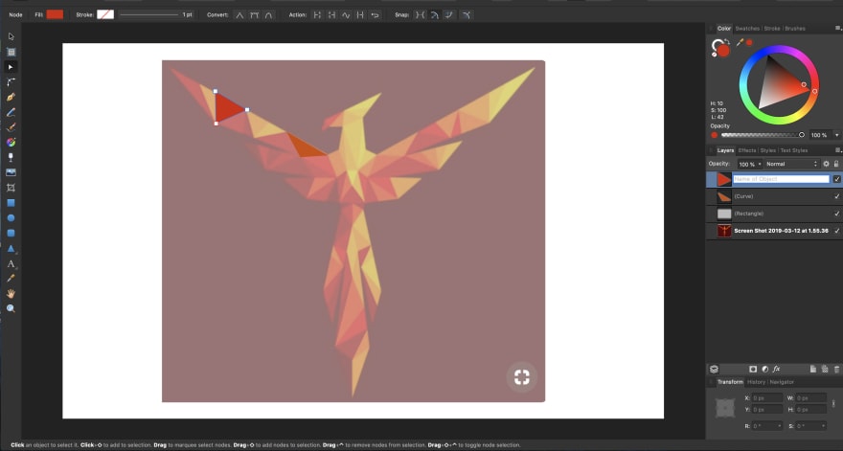Image resolution: width=843 pixels, height=451 pixels.
Task: Select the Pencil tool
Action: point(11,112)
